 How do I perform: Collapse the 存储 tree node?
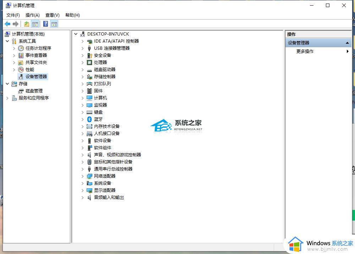[x=7, y=84]
